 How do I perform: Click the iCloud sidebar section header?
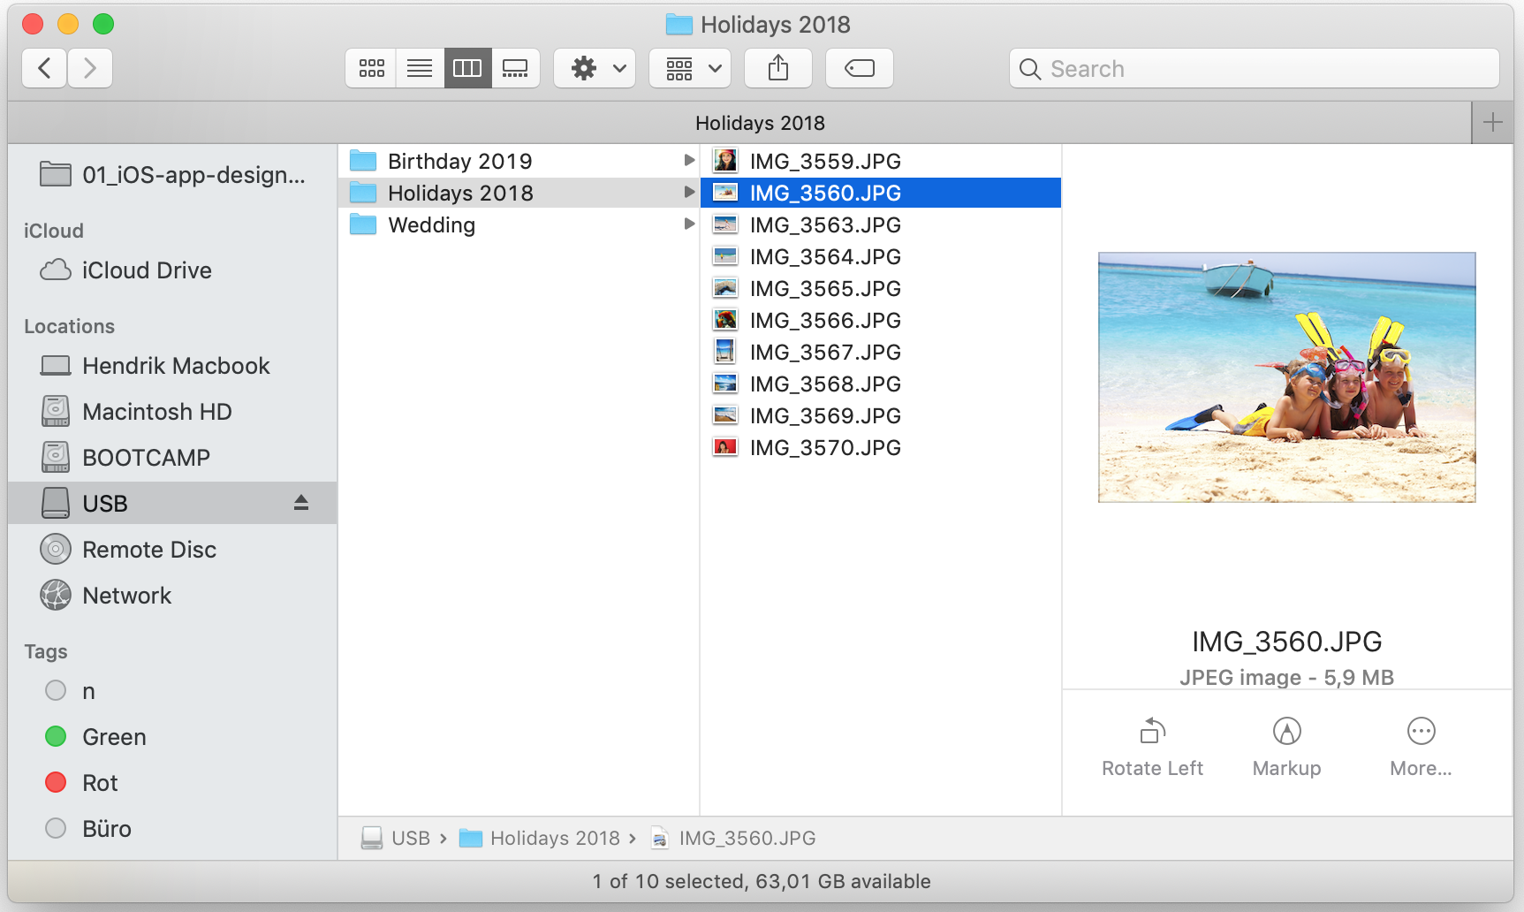[x=54, y=231]
